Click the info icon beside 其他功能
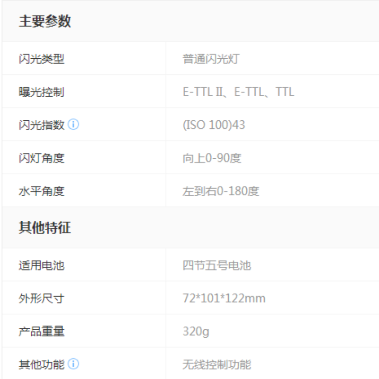This screenshot has width=379, height=379. click(73, 364)
